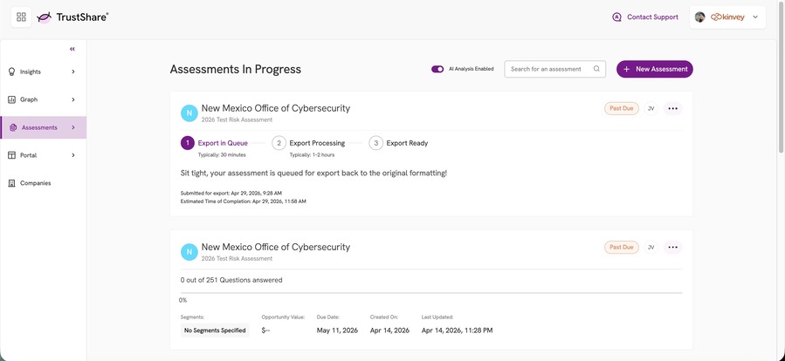785x361 pixels.
Task: Click the N avatar on the export card
Action: 189,113
